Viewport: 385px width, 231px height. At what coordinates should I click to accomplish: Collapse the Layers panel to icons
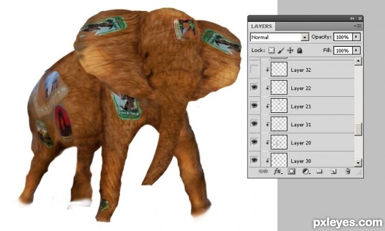[x=352, y=19]
